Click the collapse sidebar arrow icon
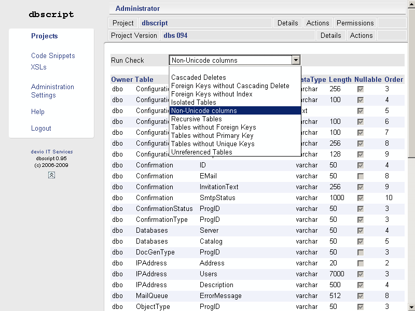Image resolution: width=415 pixels, height=311 pixels. coord(51,175)
